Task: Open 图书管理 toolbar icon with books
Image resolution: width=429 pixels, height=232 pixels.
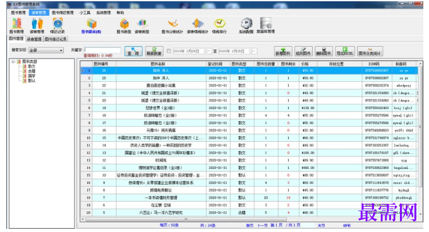Action: (16, 26)
